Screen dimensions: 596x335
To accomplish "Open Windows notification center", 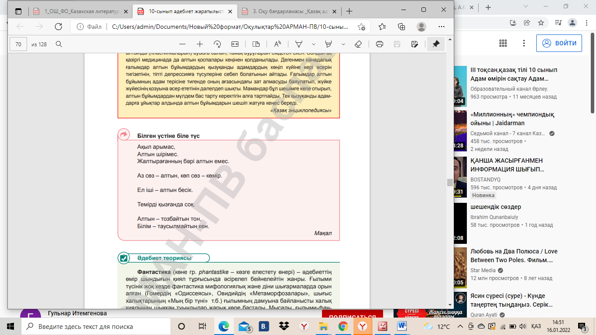I will [582, 326].
